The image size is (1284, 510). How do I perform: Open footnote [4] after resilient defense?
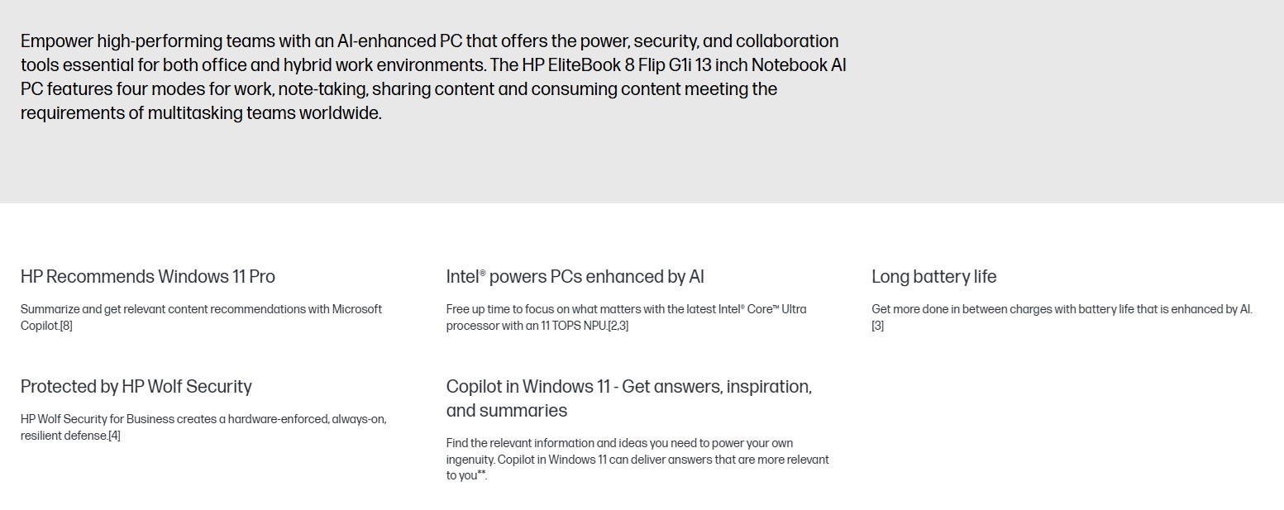point(114,436)
